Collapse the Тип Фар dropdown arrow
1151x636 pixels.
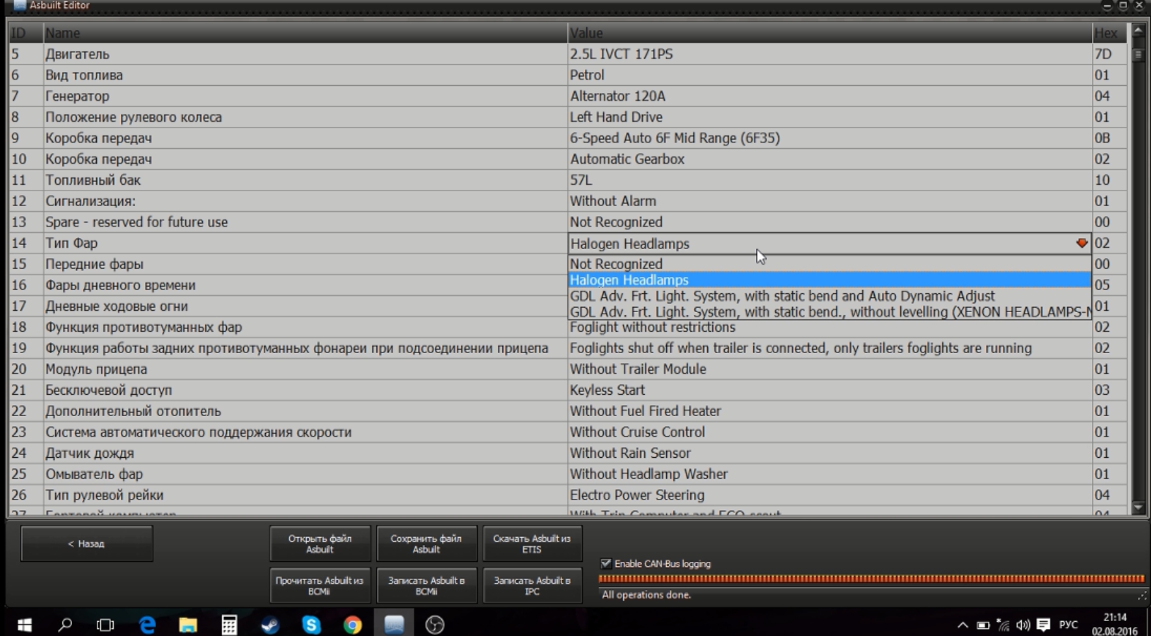[1081, 243]
